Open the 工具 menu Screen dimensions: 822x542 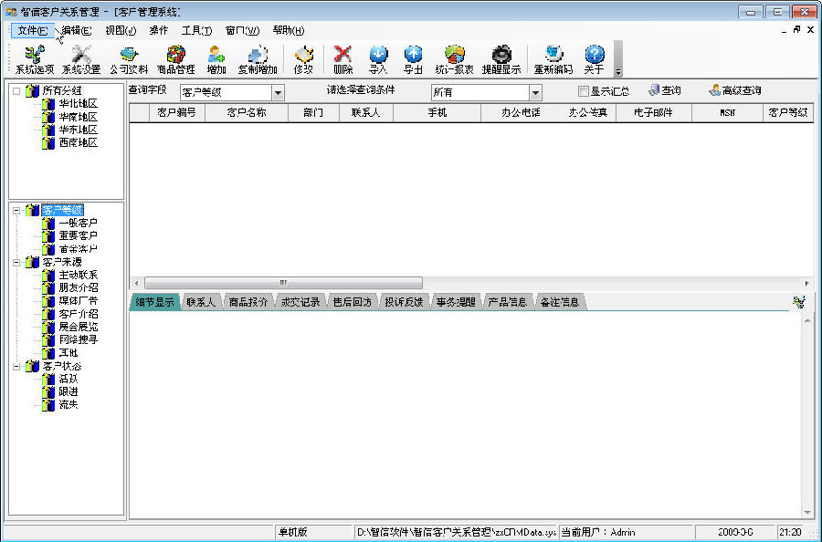tap(196, 30)
